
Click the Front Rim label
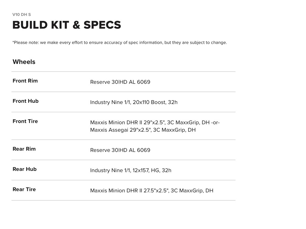point(25,81)
